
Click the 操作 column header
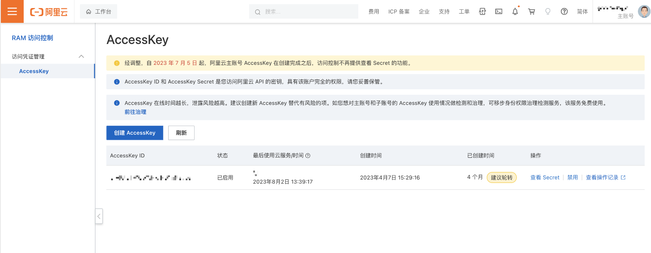click(536, 156)
